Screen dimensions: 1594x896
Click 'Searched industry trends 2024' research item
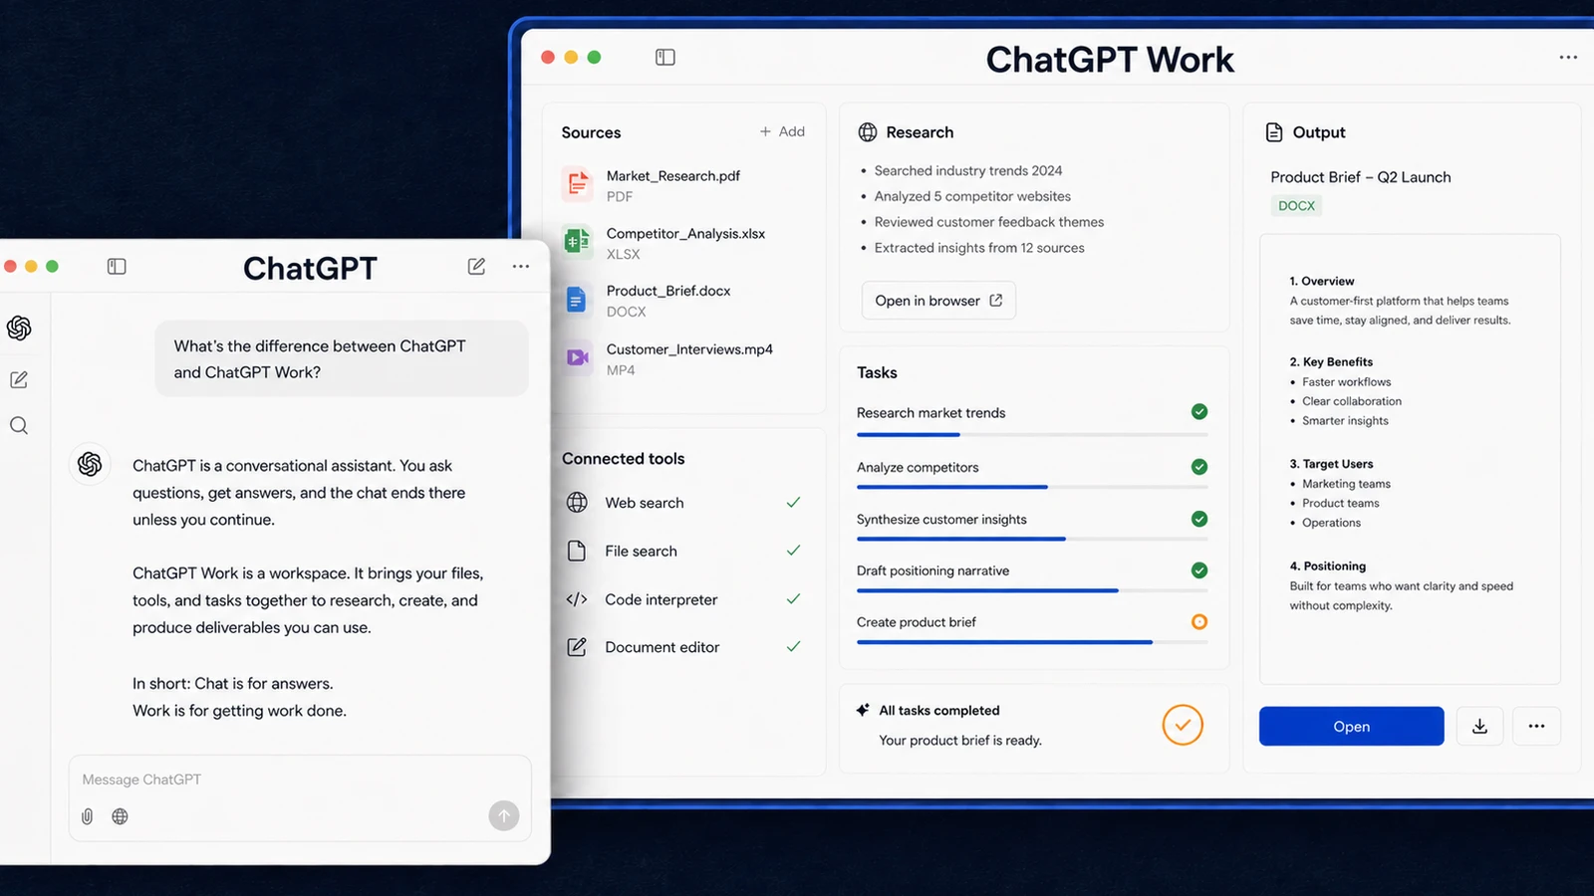(x=968, y=171)
